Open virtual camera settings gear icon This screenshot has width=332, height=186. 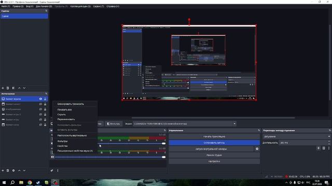pyautogui.click(x=257, y=149)
